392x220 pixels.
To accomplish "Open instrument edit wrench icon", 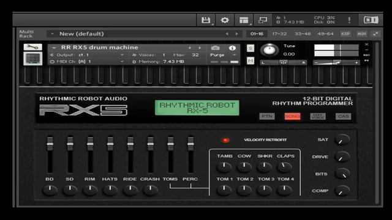I will pos(32,47).
